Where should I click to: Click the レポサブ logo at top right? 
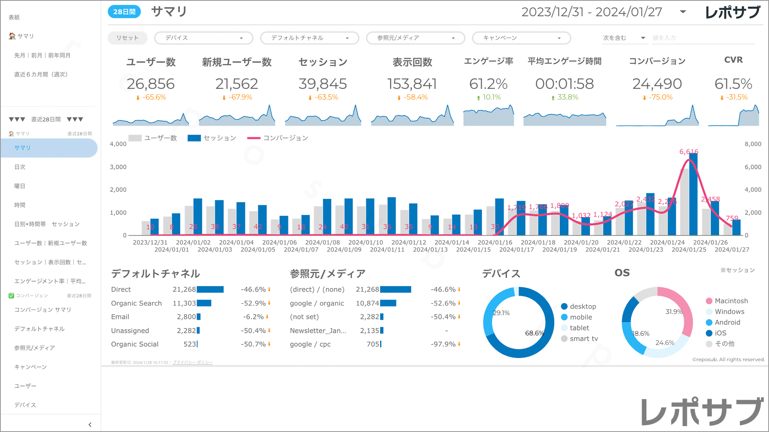tap(732, 12)
